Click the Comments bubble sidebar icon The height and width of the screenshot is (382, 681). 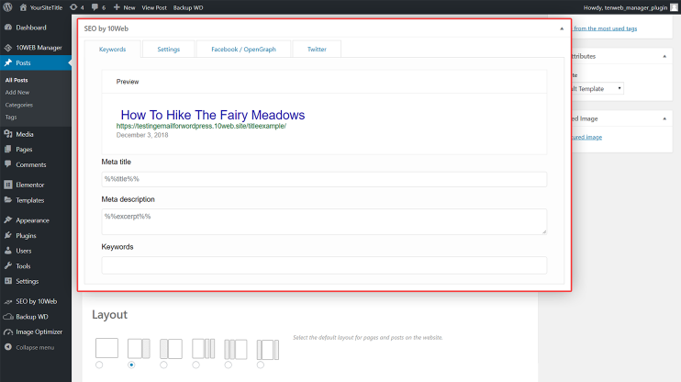point(8,164)
